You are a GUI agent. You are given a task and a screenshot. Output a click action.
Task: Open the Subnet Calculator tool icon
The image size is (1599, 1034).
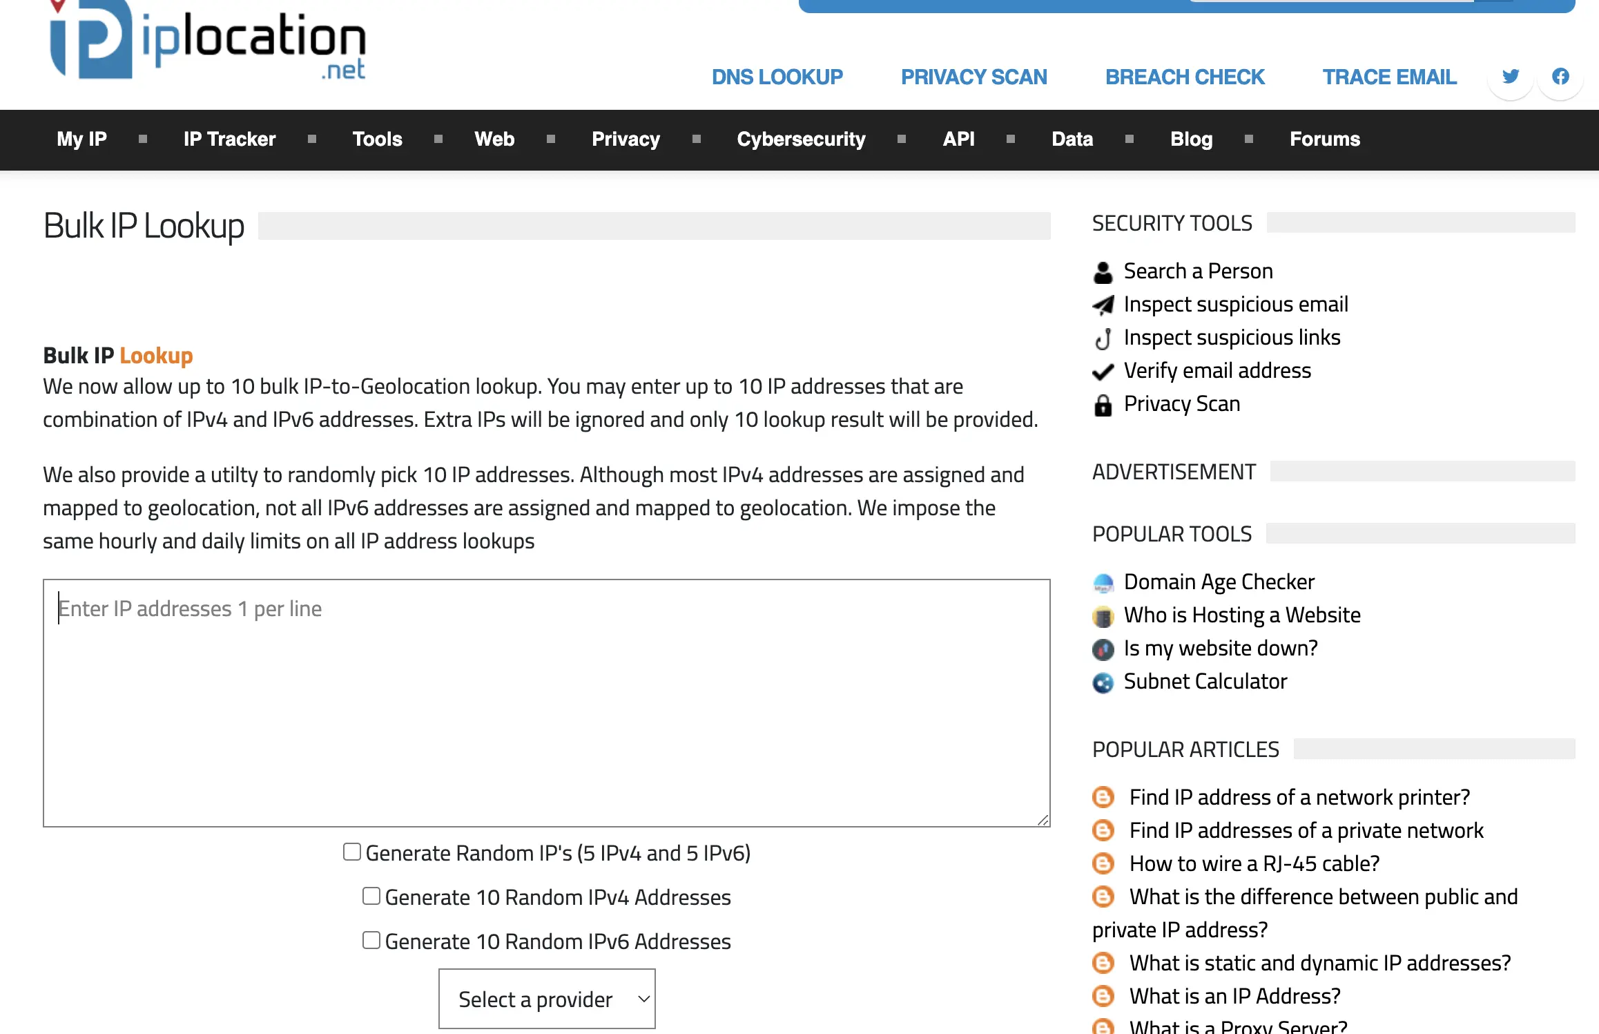pos(1104,682)
